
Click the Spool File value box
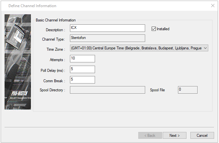187,90
